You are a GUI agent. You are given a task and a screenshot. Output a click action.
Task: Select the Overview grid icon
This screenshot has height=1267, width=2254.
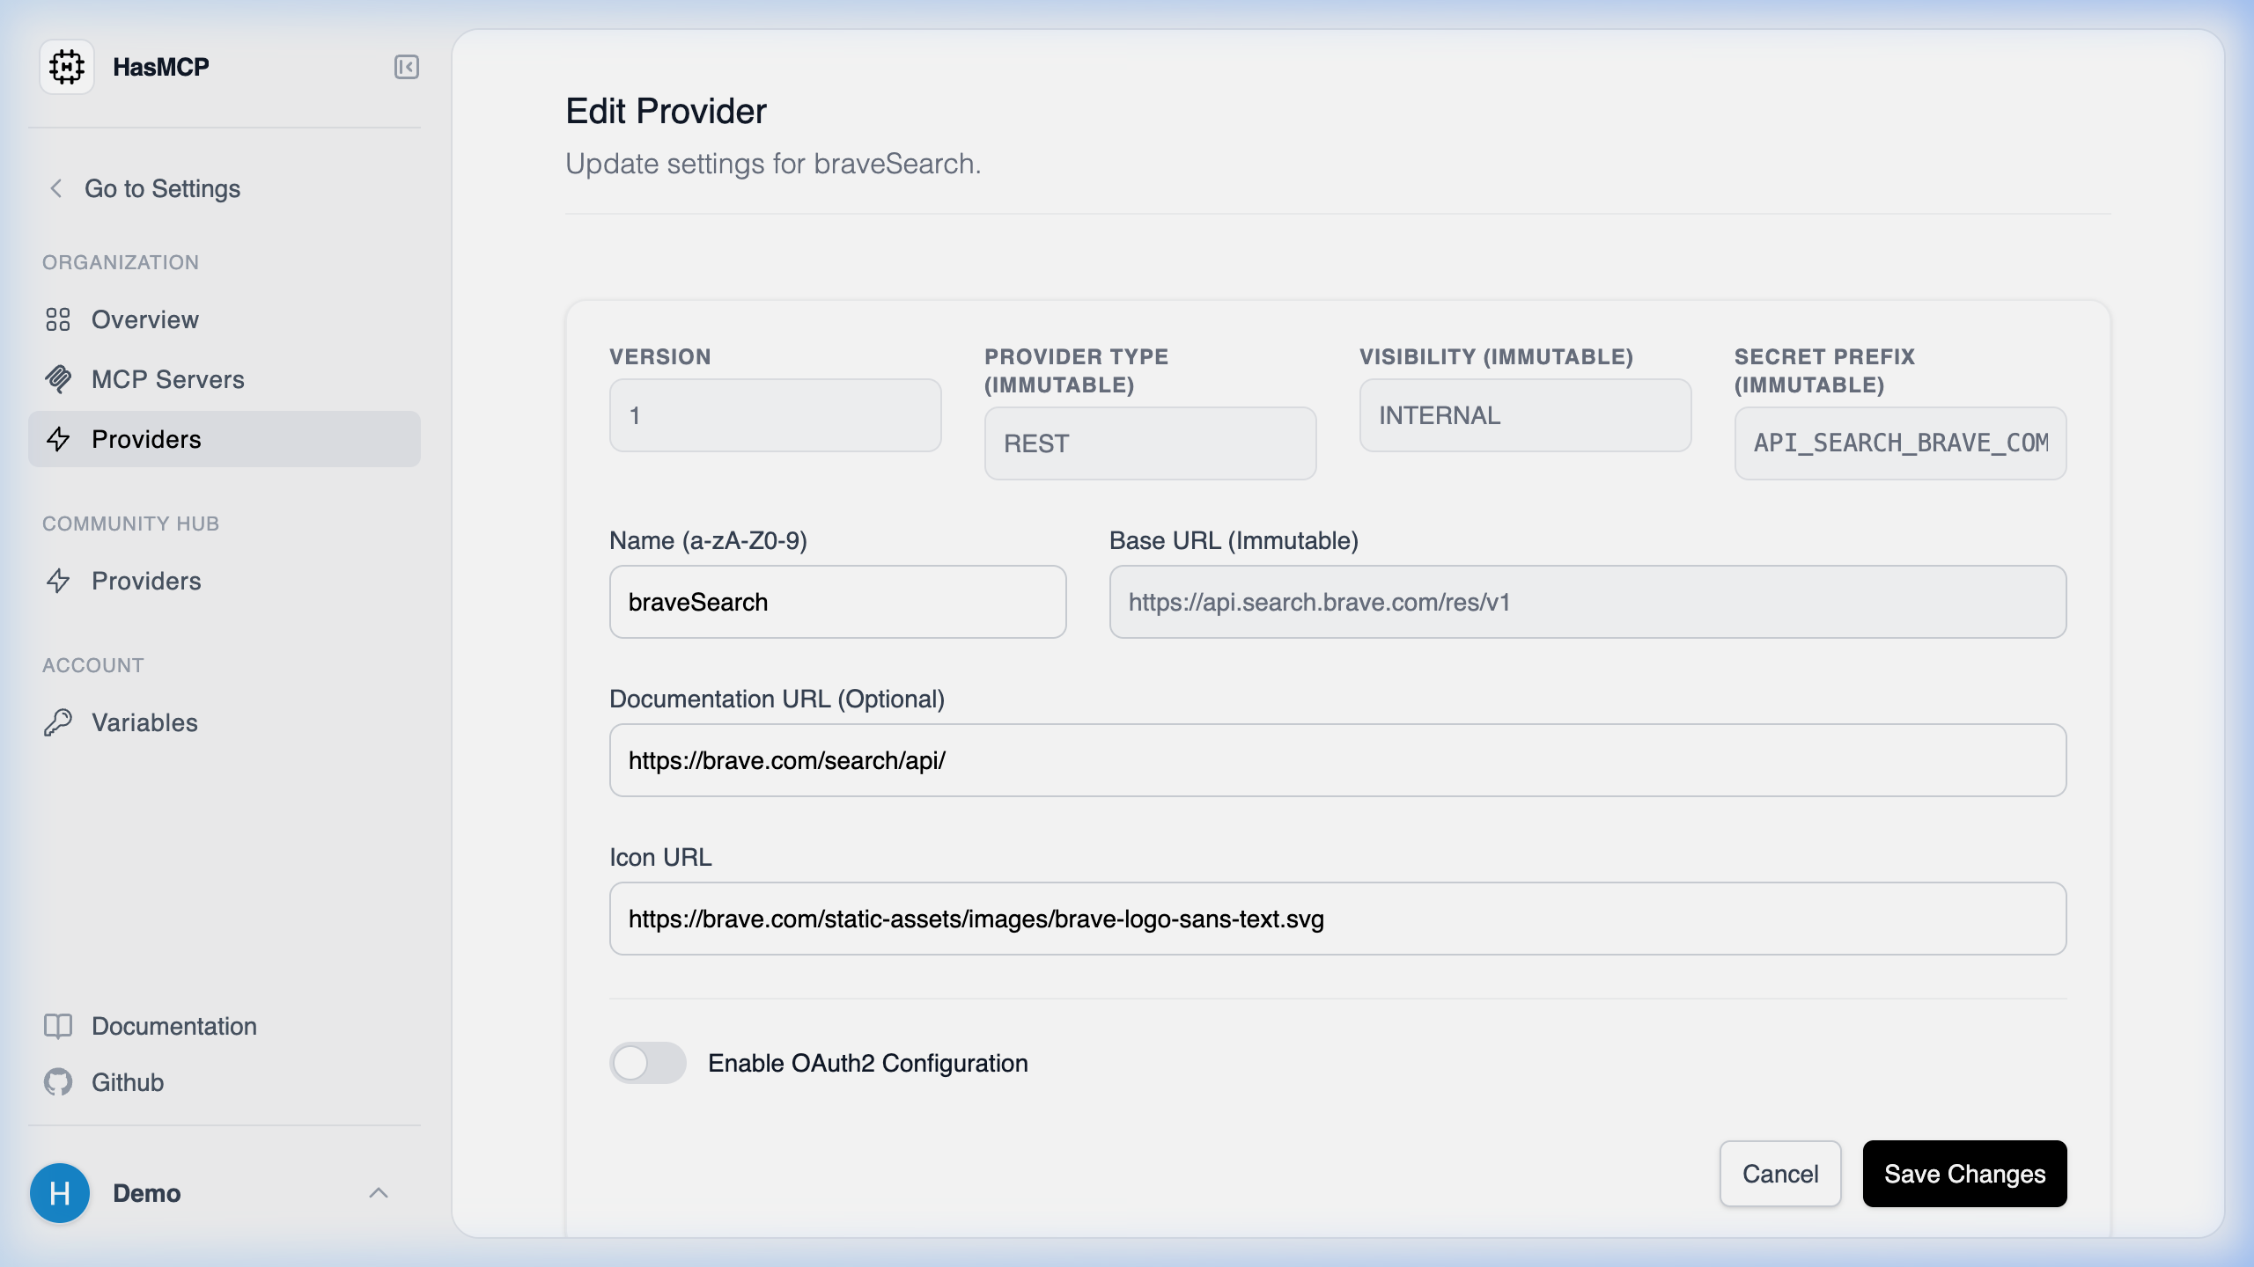[x=59, y=319]
